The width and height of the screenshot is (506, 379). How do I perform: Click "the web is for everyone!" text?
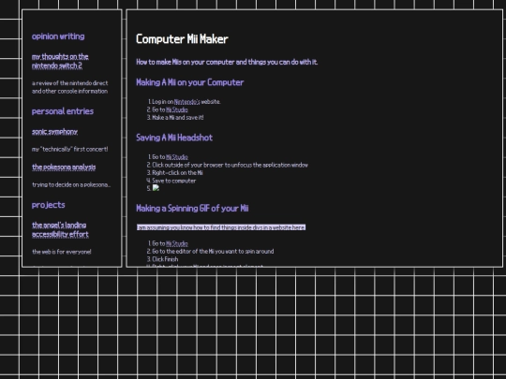[61, 252]
